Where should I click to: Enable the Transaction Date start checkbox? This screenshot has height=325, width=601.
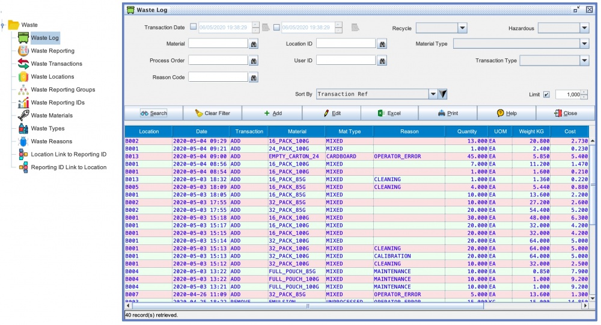coord(194,28)
